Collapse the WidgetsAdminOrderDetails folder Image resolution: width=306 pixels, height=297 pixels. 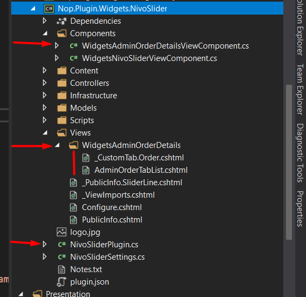click(57, 145)
